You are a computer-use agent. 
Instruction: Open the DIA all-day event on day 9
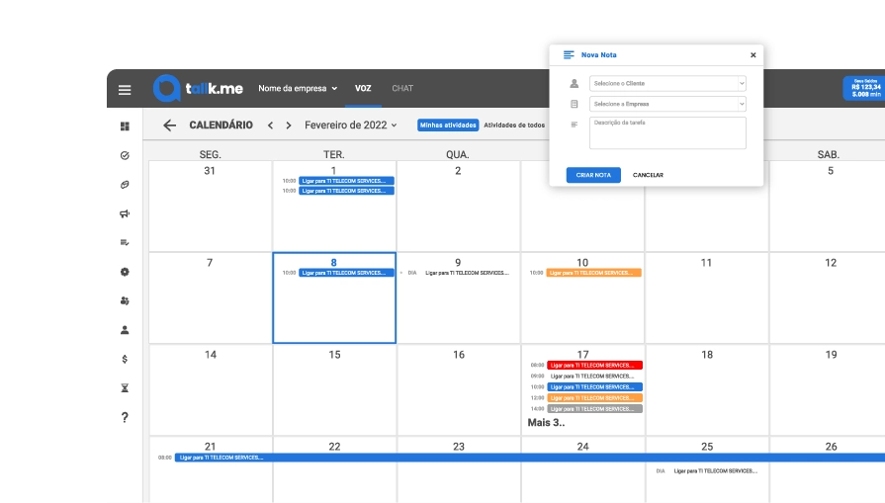click(x=467, y=273)
